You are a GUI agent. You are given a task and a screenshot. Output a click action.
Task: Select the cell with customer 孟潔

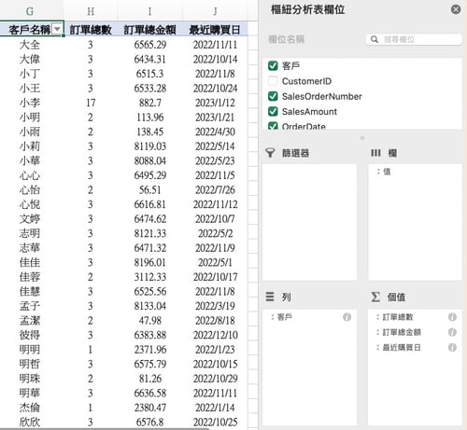(30, 320)
